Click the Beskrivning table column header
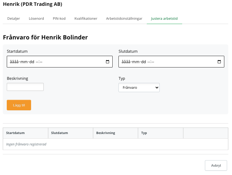 click(x=106, y=133)
